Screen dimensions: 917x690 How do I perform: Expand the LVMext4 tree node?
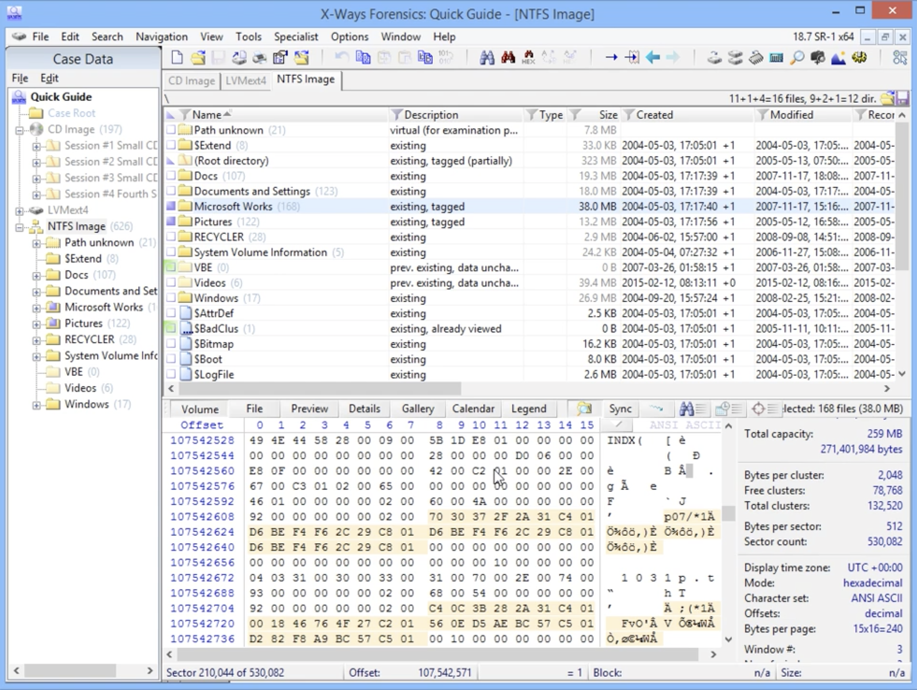pyautogui.click(x=19, y=210)
